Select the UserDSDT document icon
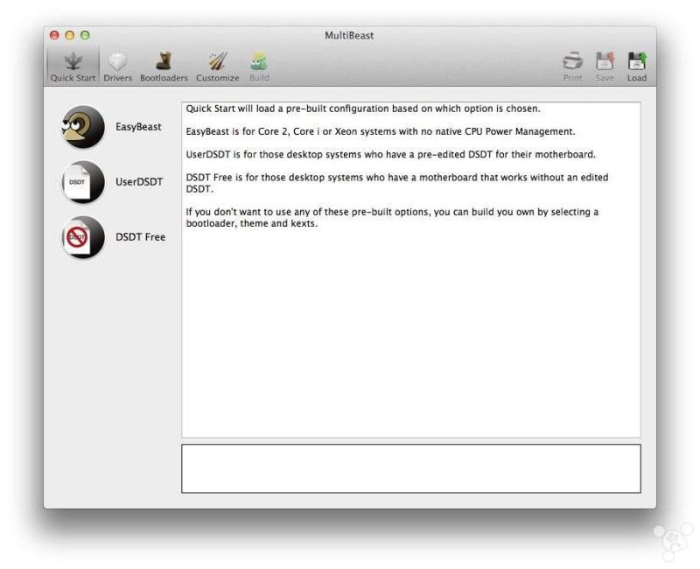Viewport: 700px width, 569px height. [82, 182]
